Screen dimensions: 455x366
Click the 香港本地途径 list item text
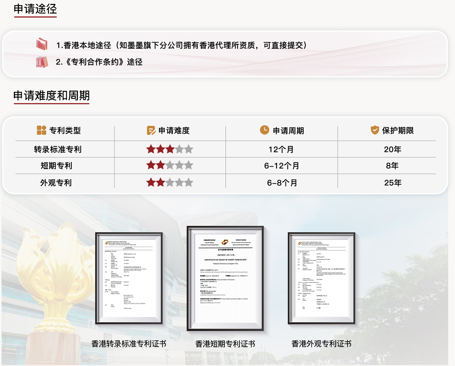pos(182,45)
